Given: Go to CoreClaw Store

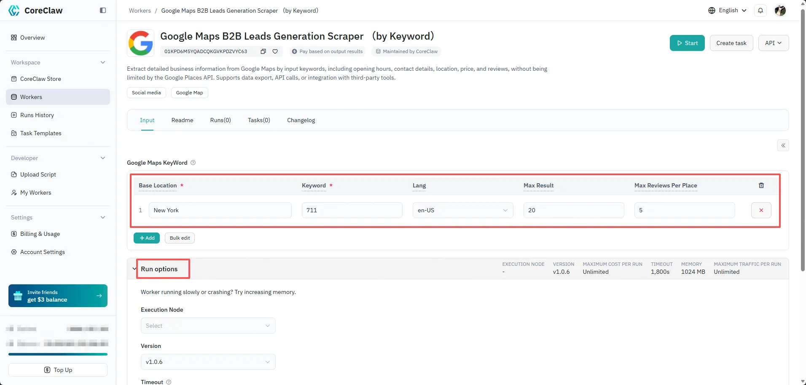Looking at the screenshot, I should (x=58, y=79).
